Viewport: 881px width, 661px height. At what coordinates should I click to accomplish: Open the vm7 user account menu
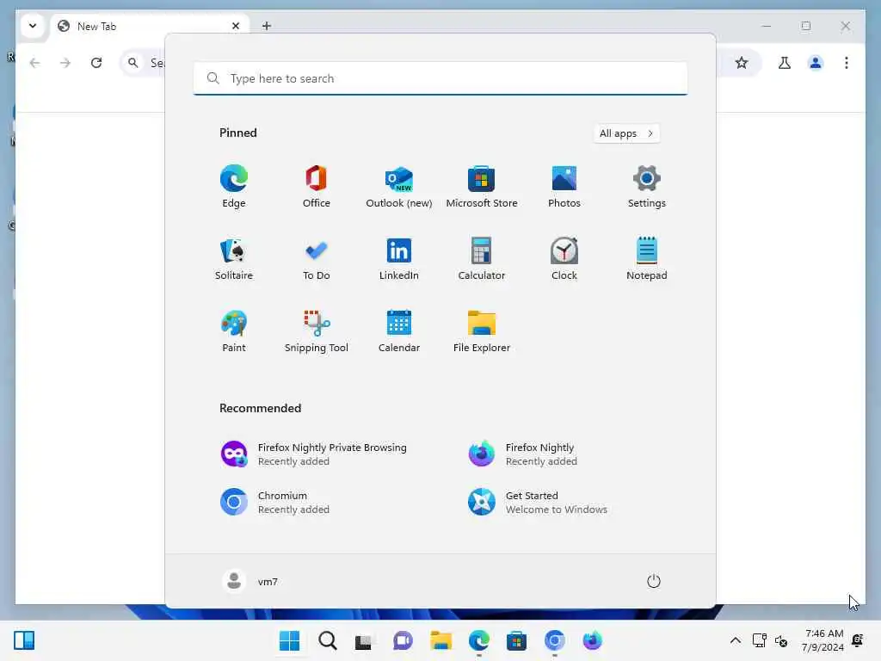250,581
